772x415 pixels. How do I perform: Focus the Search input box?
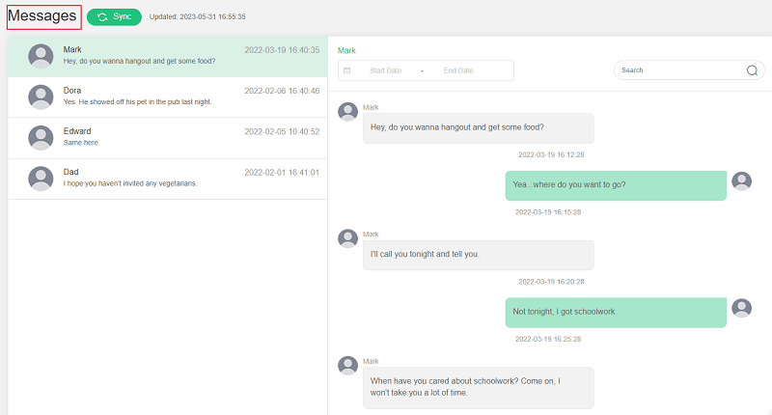point(682,70)
